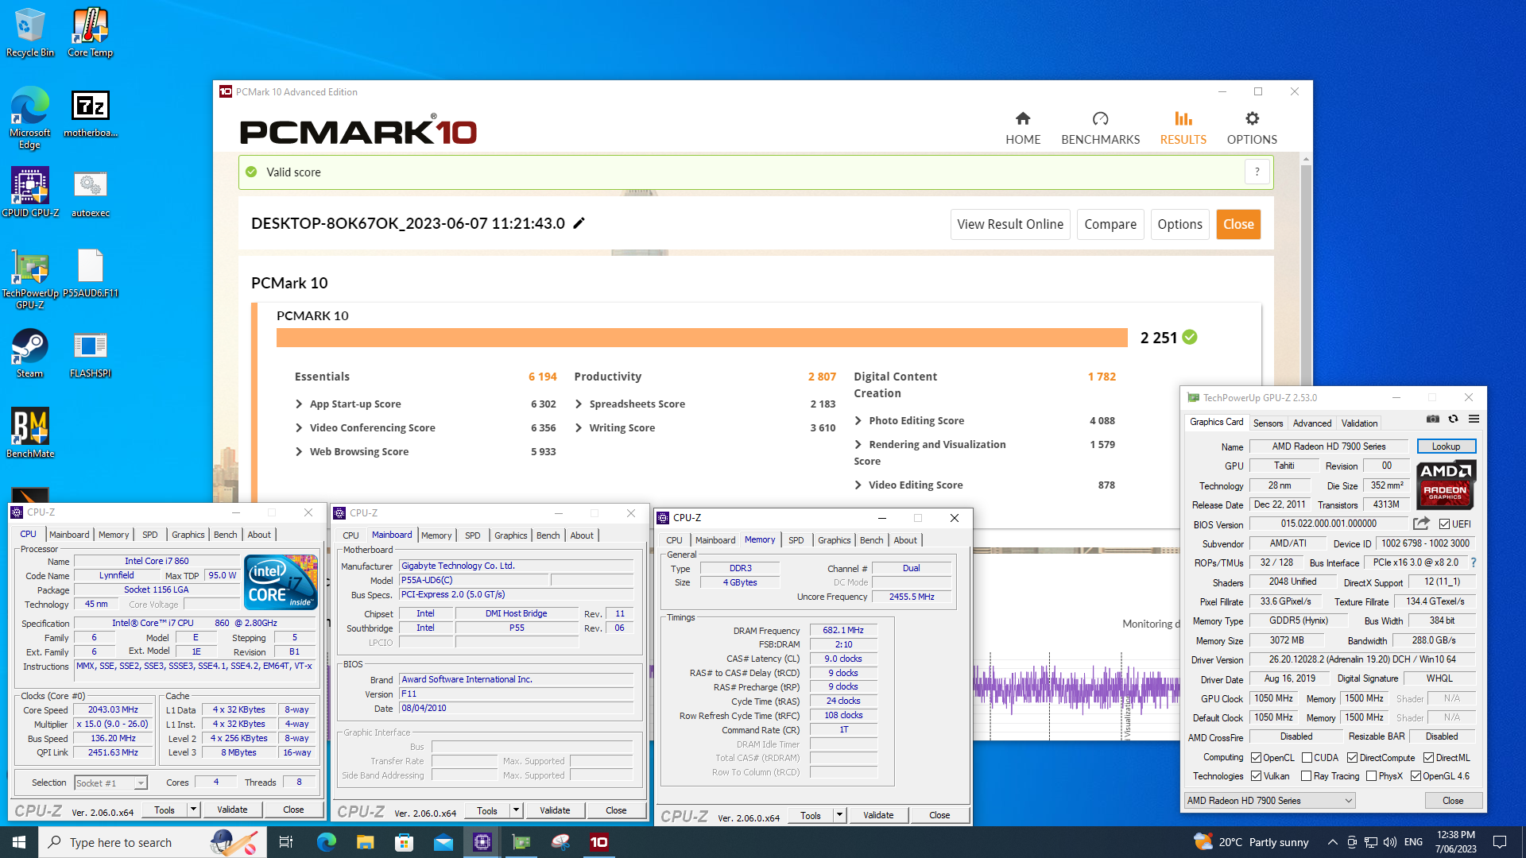Select Graphics tab in CPU-Z CPU window
The width and height of the screenshot is (1526, 858).
[x=188, y=535]
